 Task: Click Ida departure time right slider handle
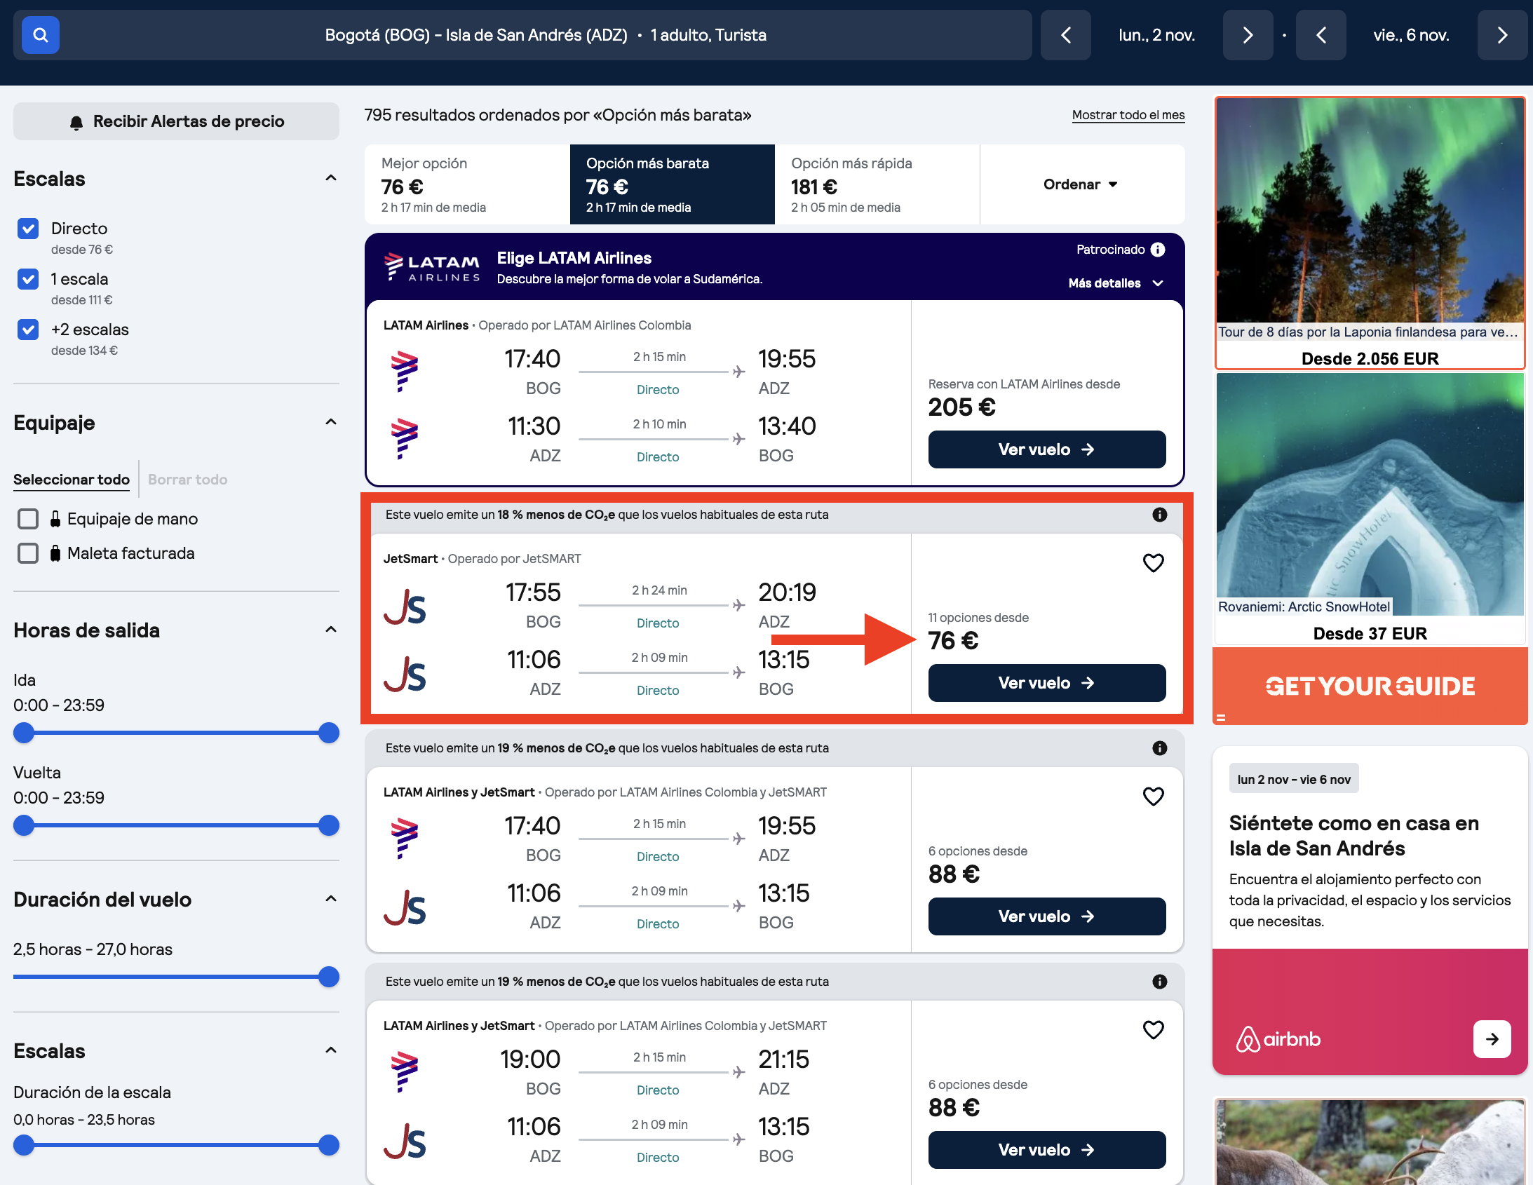(x=328, y=733)
